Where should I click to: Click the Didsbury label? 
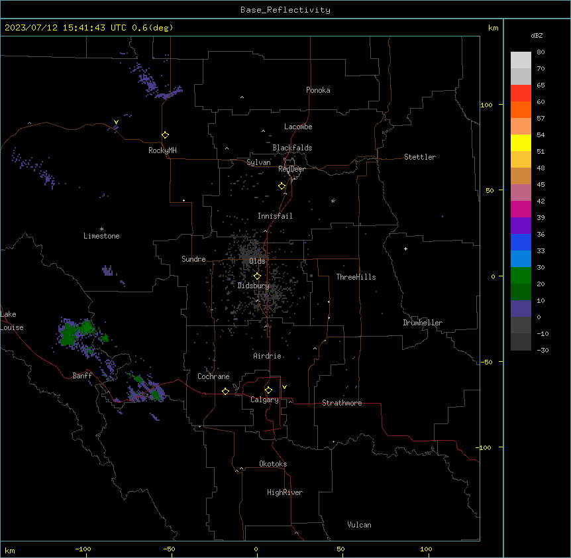click(x=254, y=286)
